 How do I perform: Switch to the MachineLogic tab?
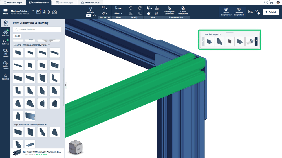point(65,3)
